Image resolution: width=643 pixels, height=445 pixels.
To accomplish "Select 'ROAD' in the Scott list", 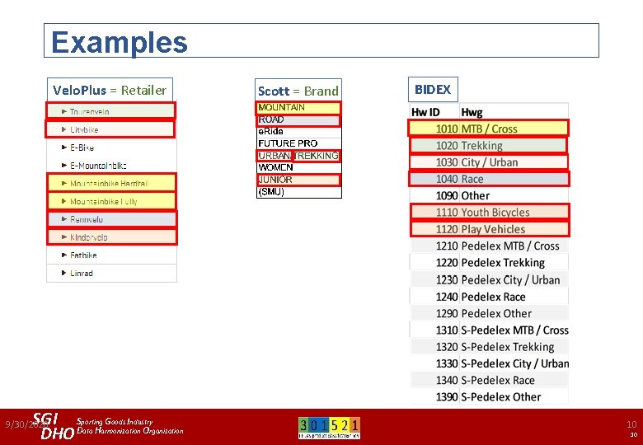I will 271,119.
